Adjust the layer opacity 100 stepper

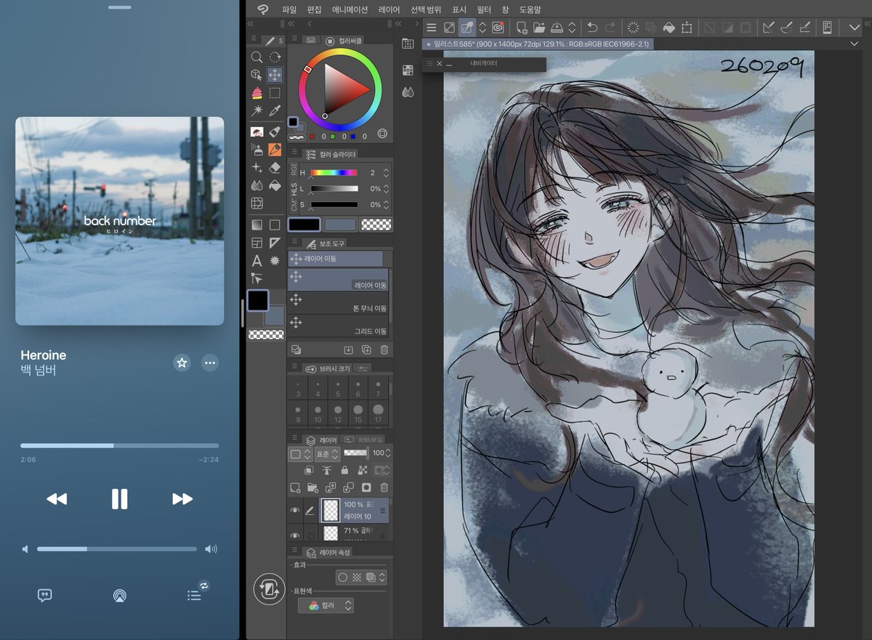click(x=387, y=453)
